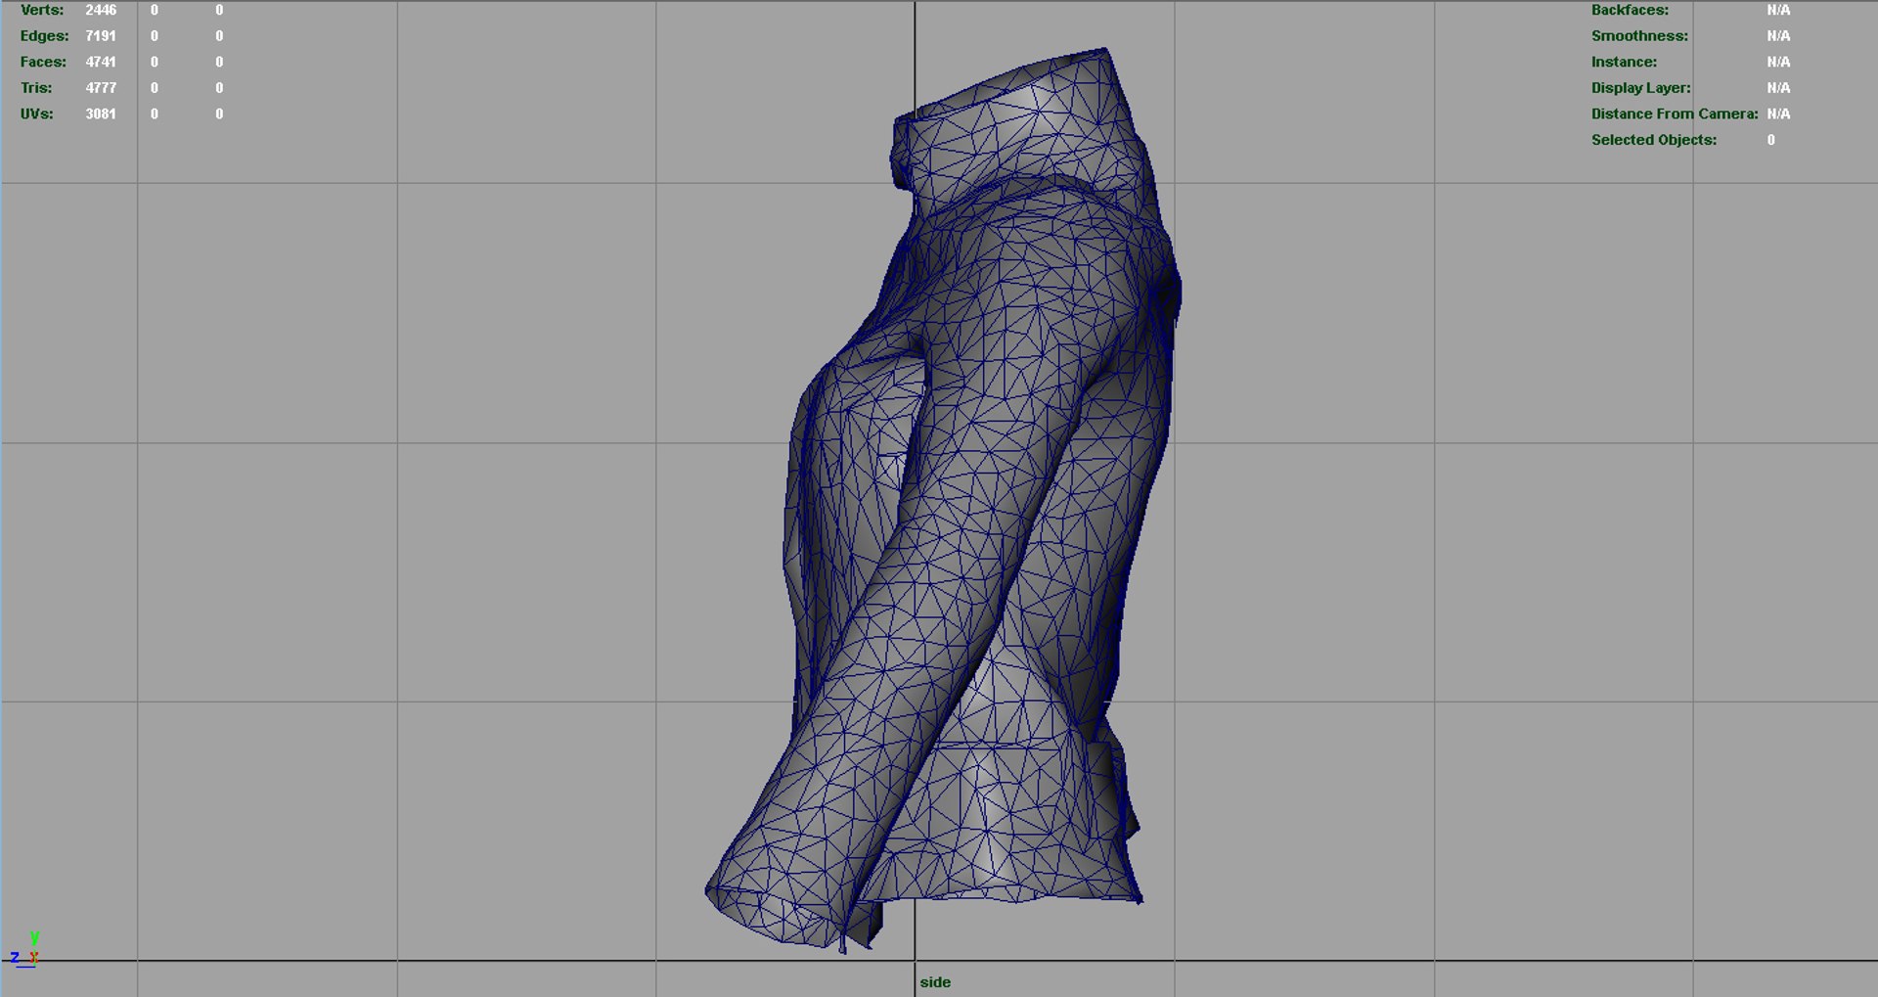Screen dimensions: 1878x997
Task: Click the N/A value beside Distance From Camera
Action: (x=1778, y=113)
